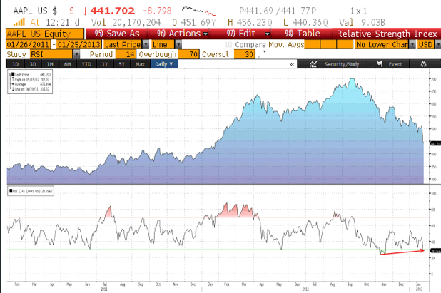
Task: Click the Oversold 30 input field
Action: click(245, 54)
